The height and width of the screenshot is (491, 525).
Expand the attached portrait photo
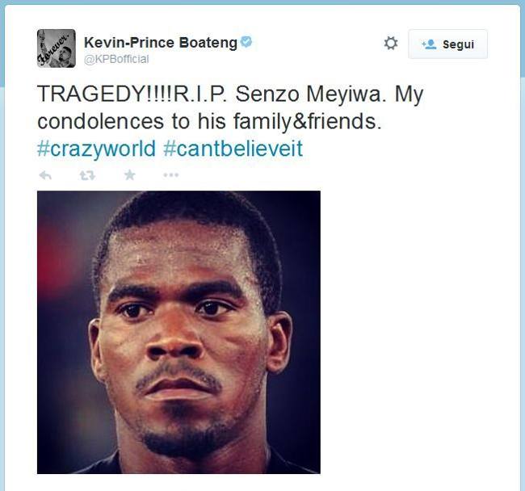[178, 333]
